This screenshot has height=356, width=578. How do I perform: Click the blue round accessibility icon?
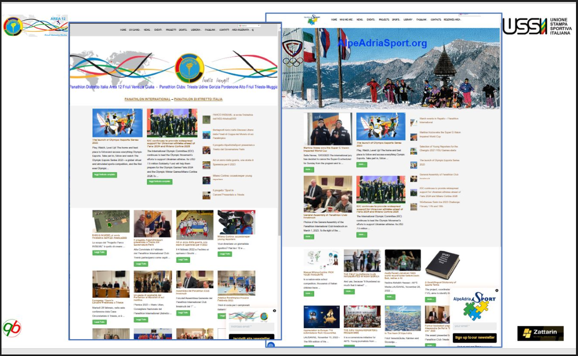pyautogui.click(x=271, y=345)
